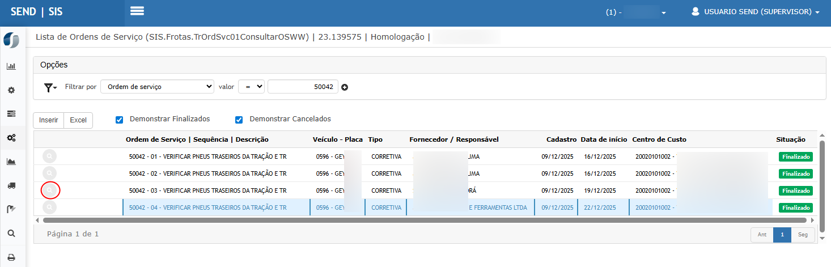
Task: Click Finalizado badge of order 50042 - 02
Action: tap(795, 174)
